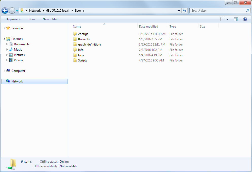Select the configs folder name
This screenshot has height=172, width=252.
pyautogui.click(x=83, y=34)
